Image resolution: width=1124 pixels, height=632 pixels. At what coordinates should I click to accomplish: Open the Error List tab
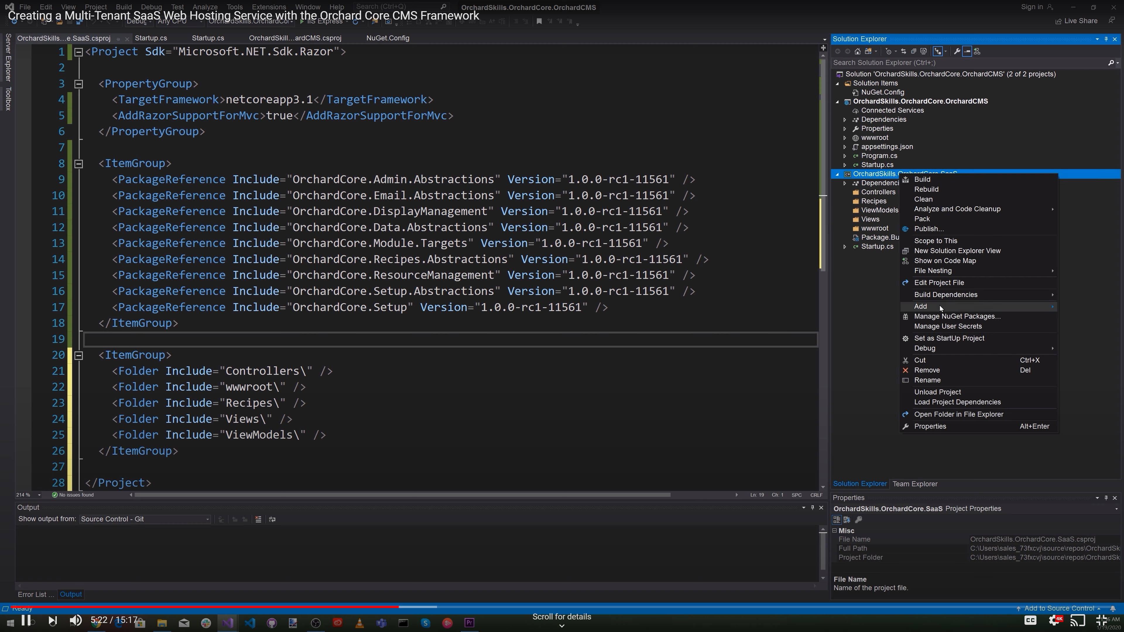pyautogui.click(x=36, y=595)
